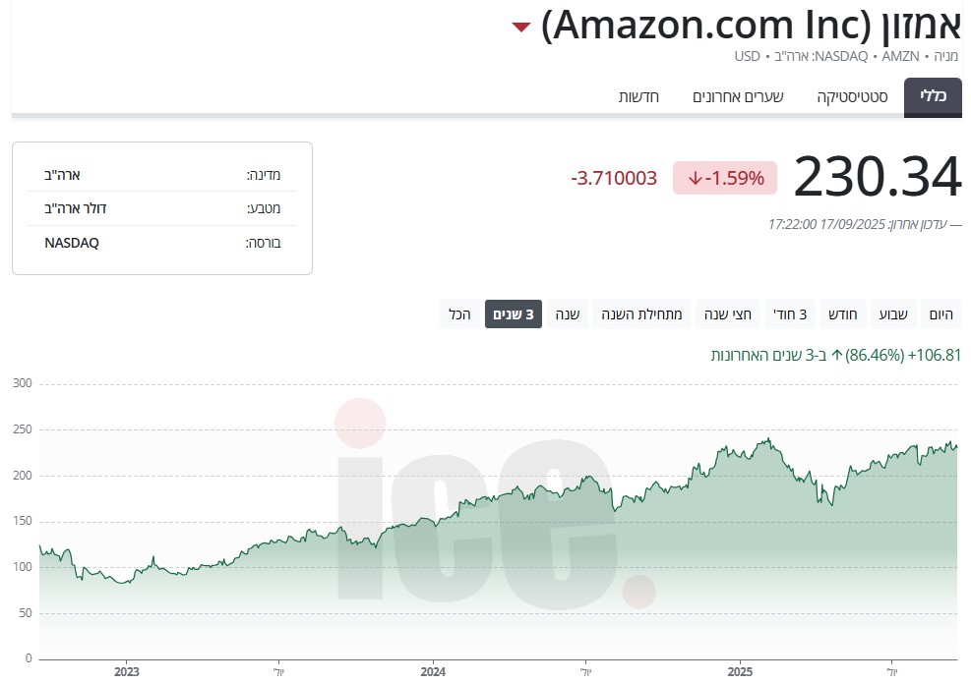The image size is (971, 684).
Task: Click the 2023 marker on the chart axis
Action: (127, 672)
